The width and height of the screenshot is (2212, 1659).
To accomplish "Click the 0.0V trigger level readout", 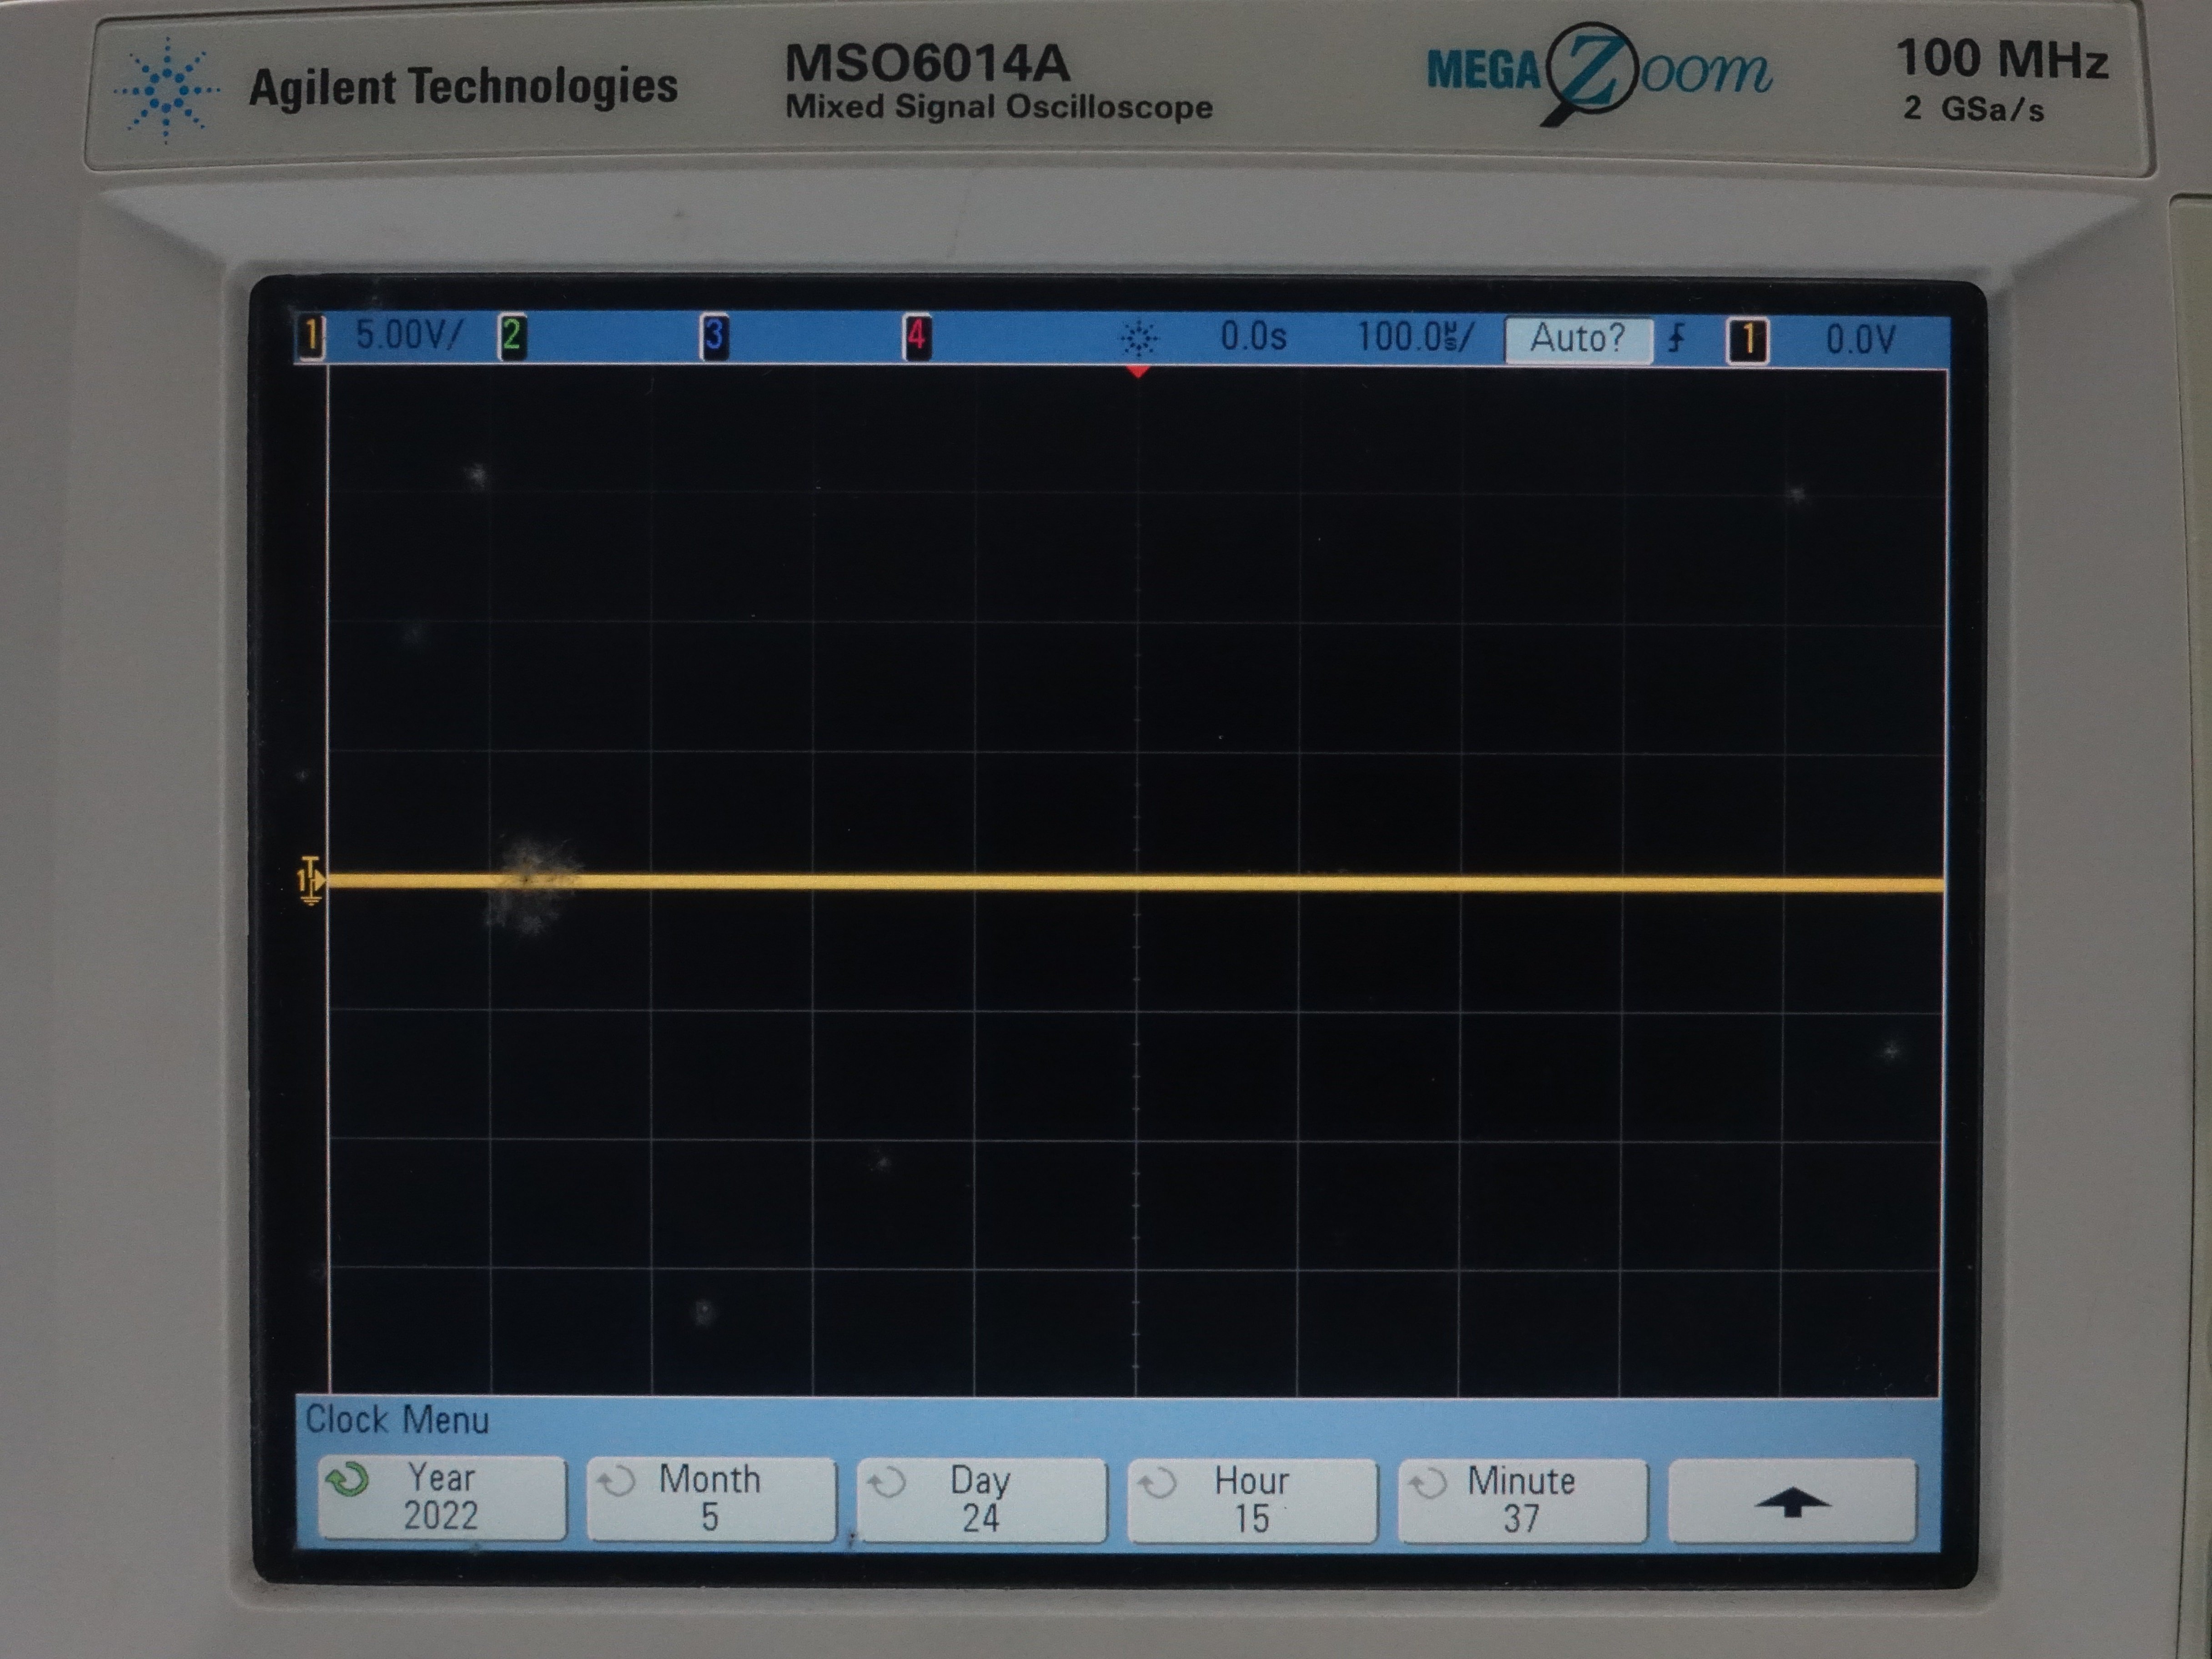I will [1860, 341].
